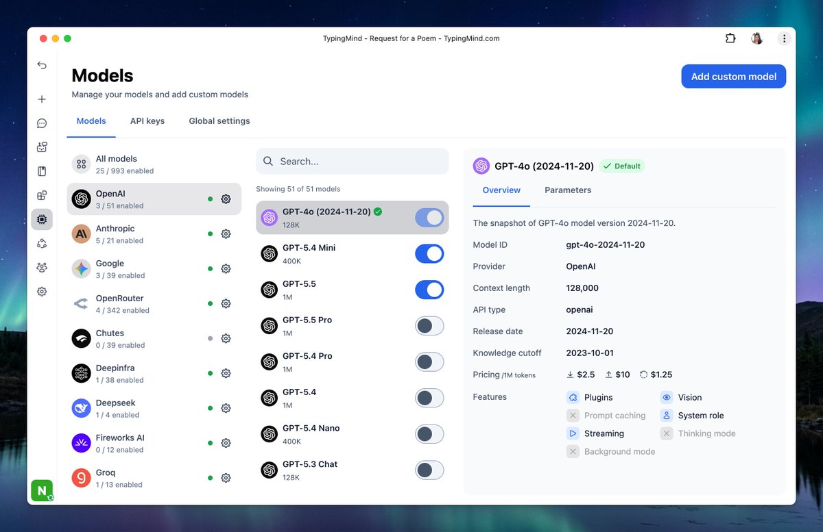Open Deepseek provider settings gear
Screen dimensions: 823x532
click(226, 408)
